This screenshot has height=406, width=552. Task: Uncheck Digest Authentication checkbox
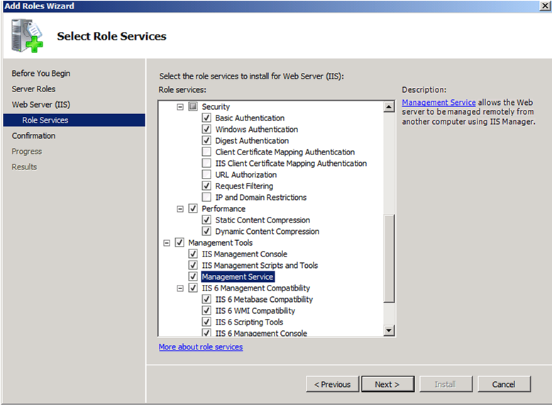click(206, 140)
